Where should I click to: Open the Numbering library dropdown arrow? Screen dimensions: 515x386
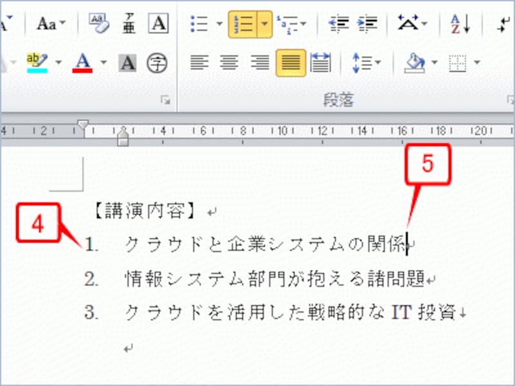click(x=263, y=23)
